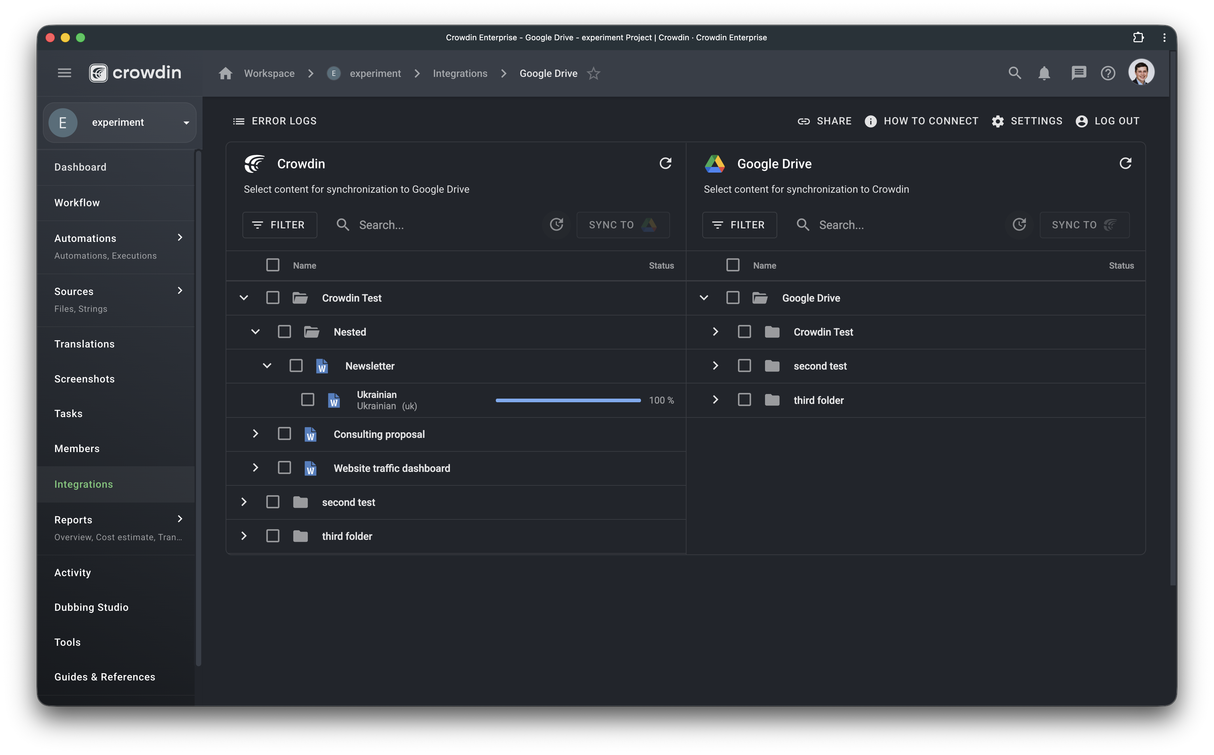Screen dimensions: 1214x755
Task: Check the Nested folder checkbox
Action: (284, 332)
